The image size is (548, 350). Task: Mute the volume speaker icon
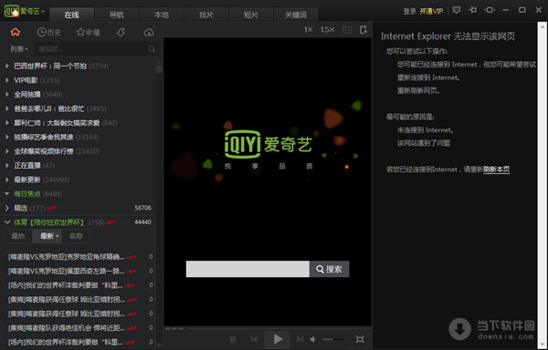tap(313, 339)
